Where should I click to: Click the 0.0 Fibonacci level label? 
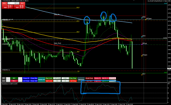click(79, 71)
